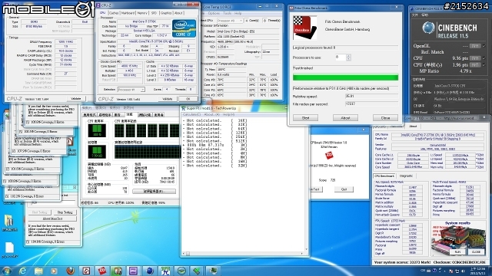492x276 pixels.
Task: Open the About tab in bottom-right benchmark window
Action: point(413,126)
